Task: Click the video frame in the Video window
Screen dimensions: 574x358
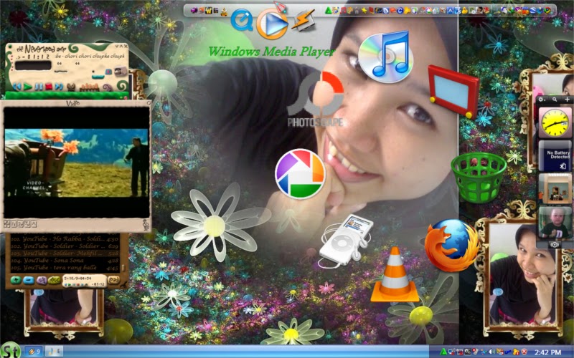Action: [76, 163]
